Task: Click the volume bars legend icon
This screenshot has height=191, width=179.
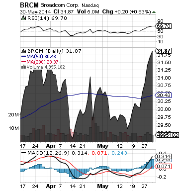Action: click(x=24, y=67)
